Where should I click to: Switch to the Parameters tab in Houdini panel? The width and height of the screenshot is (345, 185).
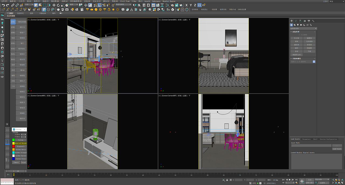[x=306, y=139]
